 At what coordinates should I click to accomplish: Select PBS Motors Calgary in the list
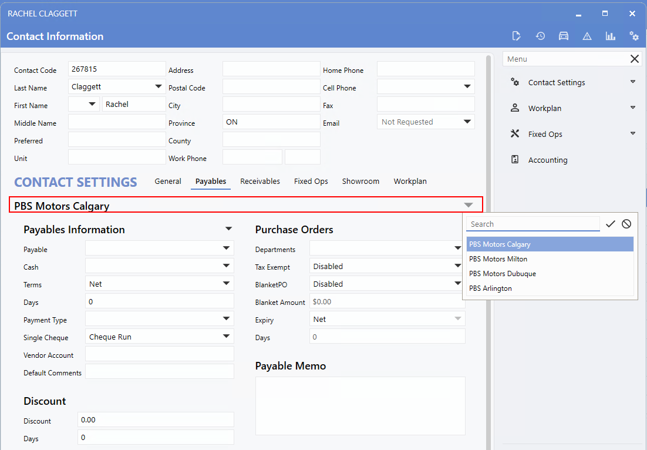coord(550,244)
